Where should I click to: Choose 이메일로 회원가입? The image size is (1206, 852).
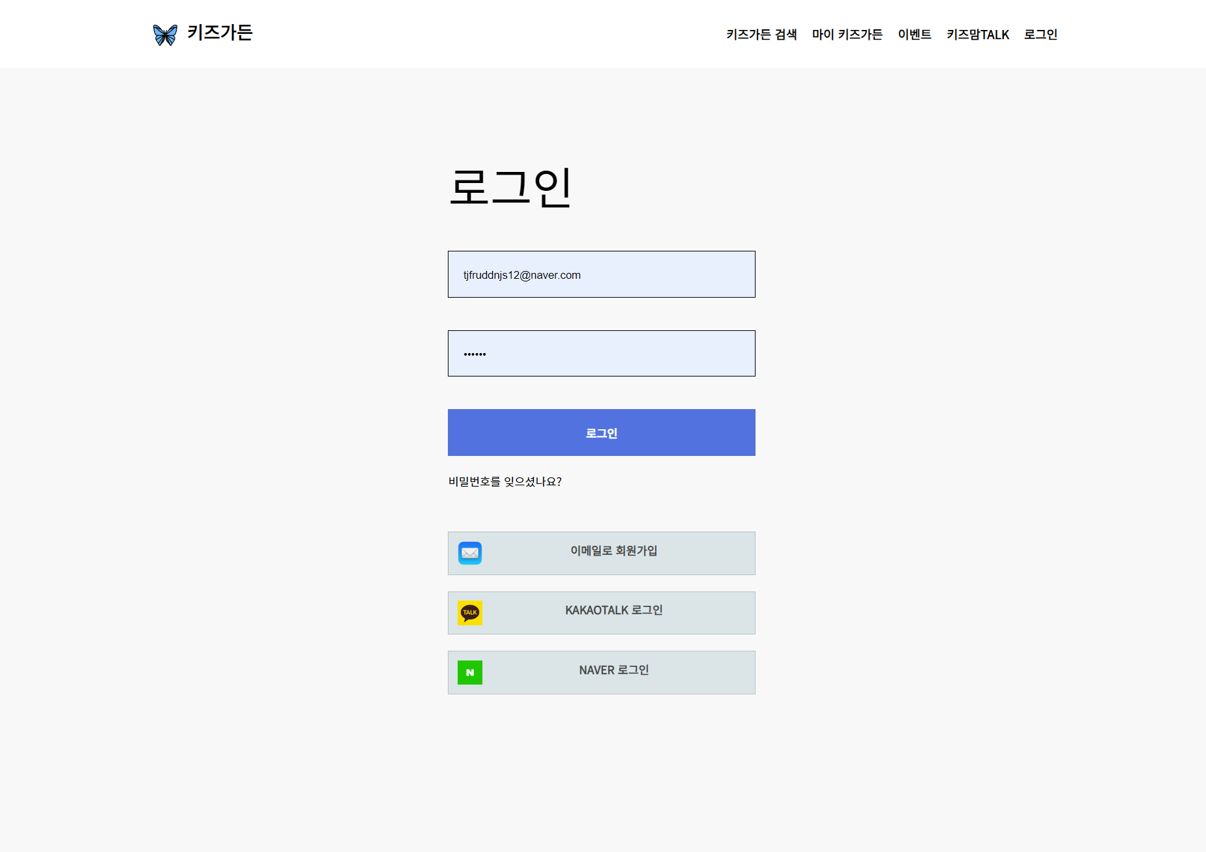(x=601, y=553)
